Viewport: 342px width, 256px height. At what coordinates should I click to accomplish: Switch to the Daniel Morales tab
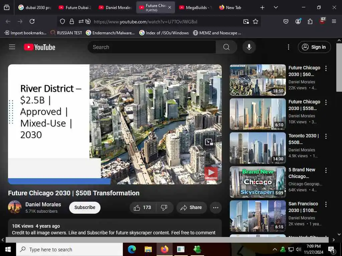[115, 8]
